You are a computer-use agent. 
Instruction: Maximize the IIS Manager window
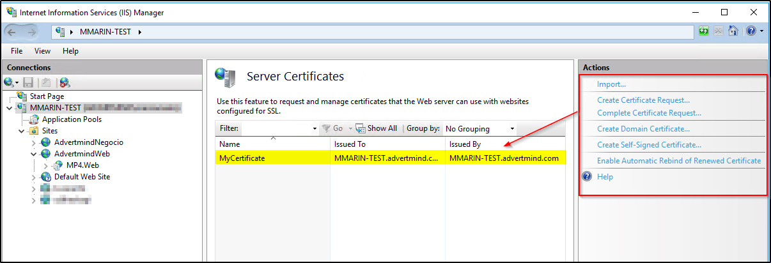click(724, 12)
